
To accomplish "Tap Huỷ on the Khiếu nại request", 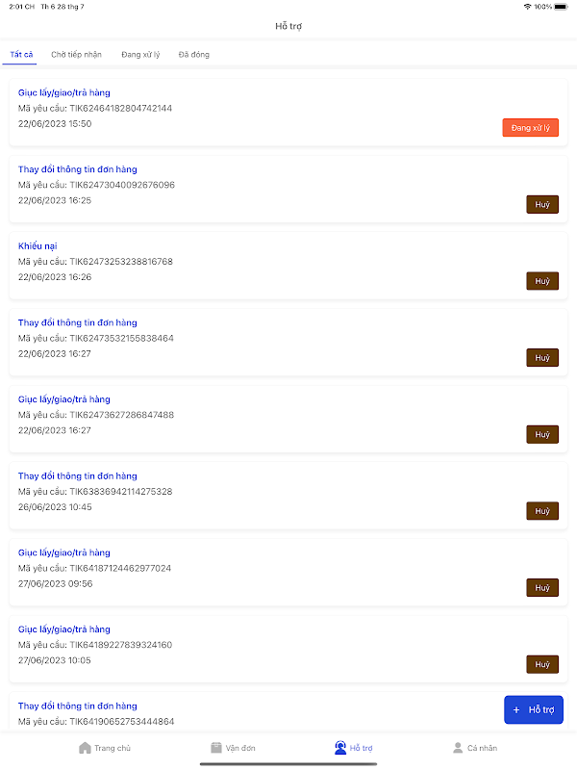I will (542, 281).
